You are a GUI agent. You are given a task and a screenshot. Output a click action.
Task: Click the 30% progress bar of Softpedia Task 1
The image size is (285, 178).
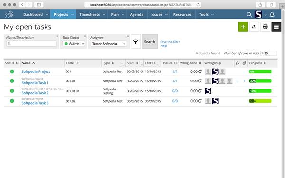point(260,81)
